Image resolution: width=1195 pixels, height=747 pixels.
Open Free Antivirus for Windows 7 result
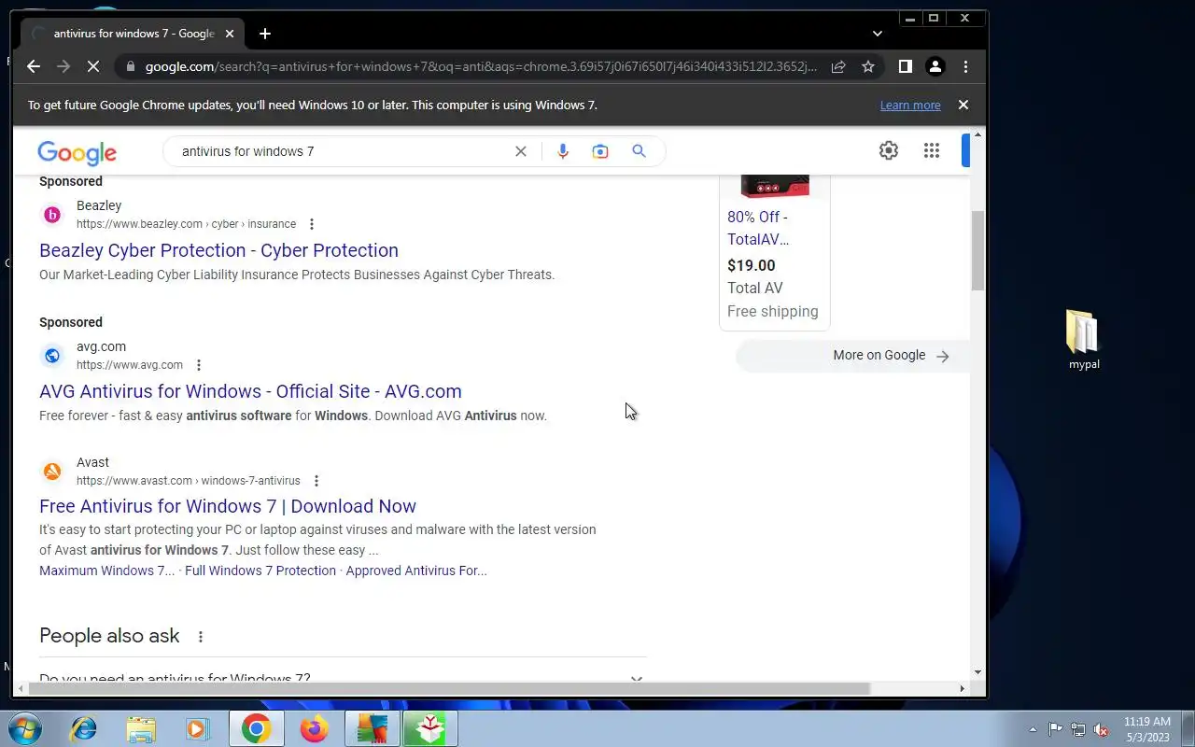[228, 506]
